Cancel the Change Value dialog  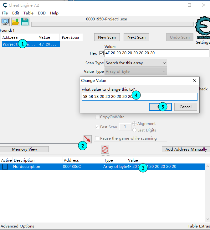pyautogui.click(x=186, y=107)
